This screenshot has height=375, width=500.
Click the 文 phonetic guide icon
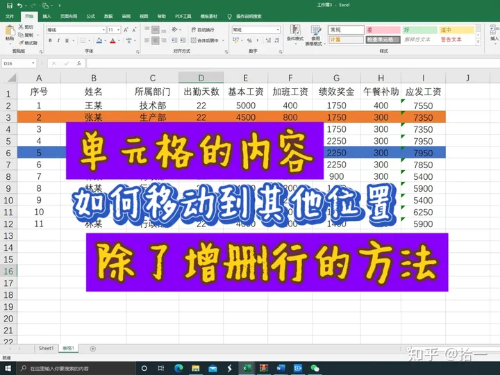tap(129, 40)
